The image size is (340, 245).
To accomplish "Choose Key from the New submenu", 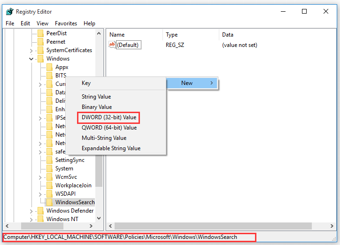I will 116,83.
